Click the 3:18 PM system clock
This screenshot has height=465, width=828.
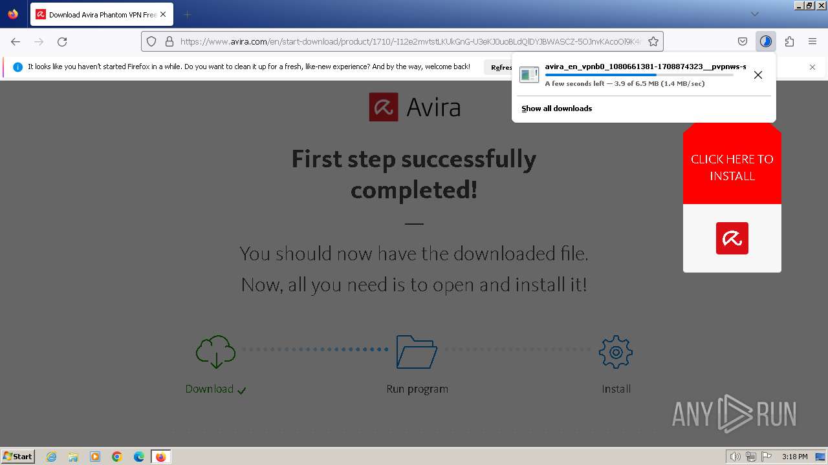click(x=794, y=457)
